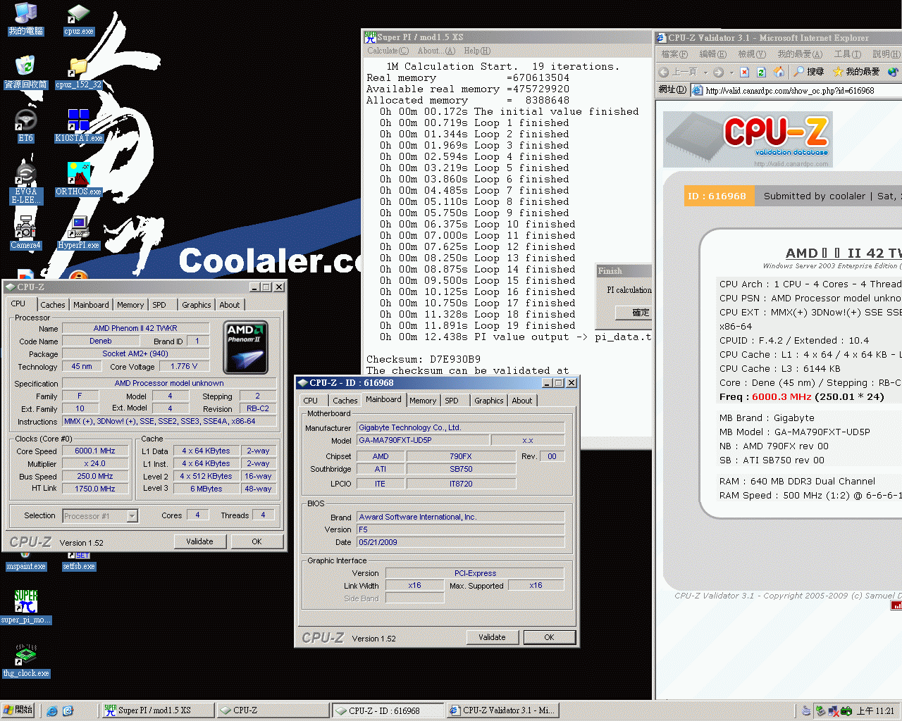Image resolution: width=902 pixels, height=721 pixels.
Task: Open the 工具(T) Tools menu in Internet Explorer
Action: coord(848,54)
